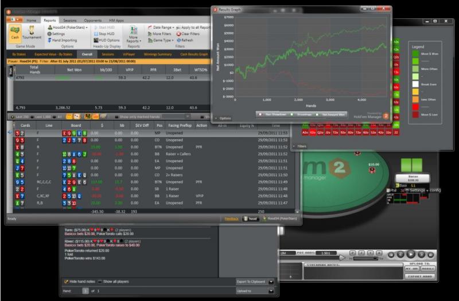The height and width of the screenshot is (301, 459).
Task: Click the Net Won column header
Action: [75, 70]
